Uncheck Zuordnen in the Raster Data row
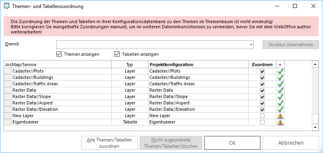 262,90
